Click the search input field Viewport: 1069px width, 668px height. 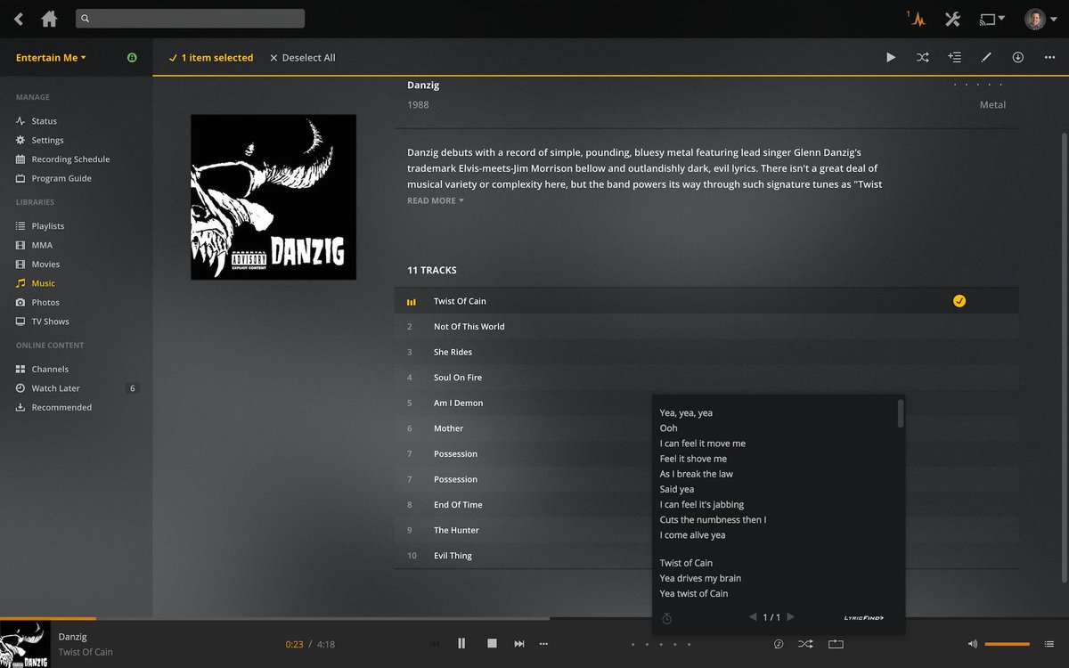click(x=191, y=19)
